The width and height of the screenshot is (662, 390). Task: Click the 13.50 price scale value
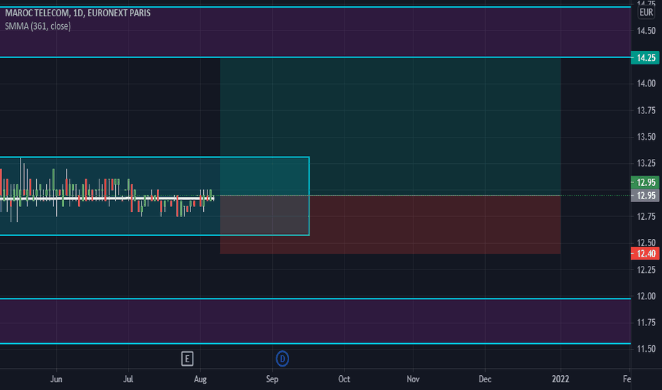tap(646, 137)
